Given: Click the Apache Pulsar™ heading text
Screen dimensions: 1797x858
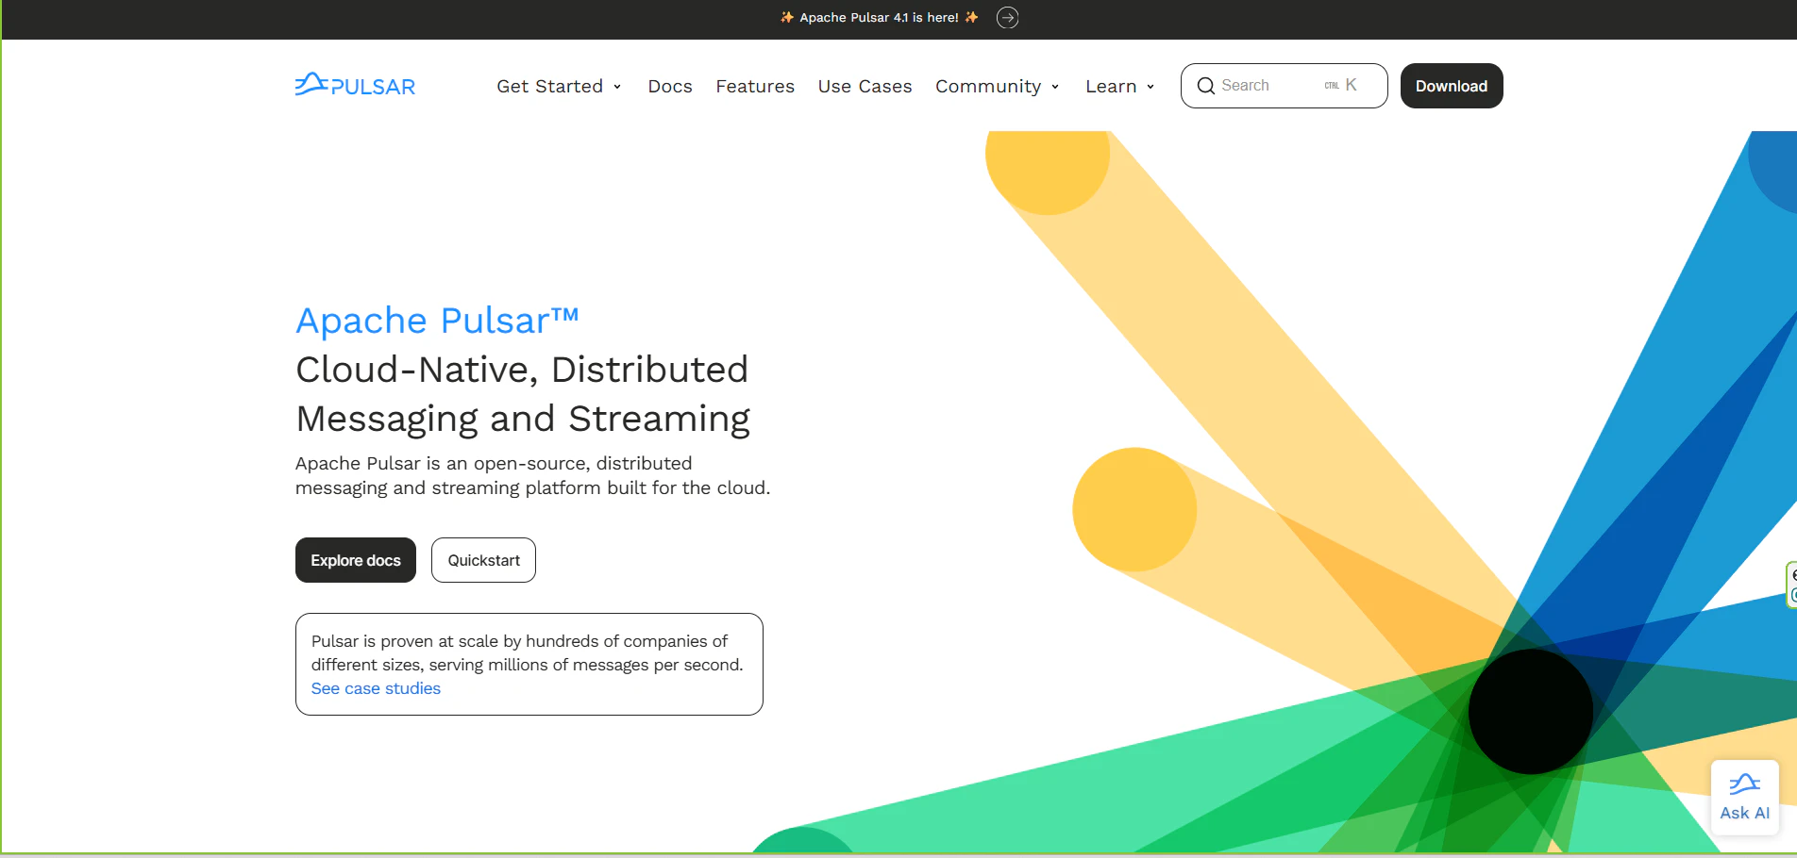Looking at the screenshot, I should [437, 321].
